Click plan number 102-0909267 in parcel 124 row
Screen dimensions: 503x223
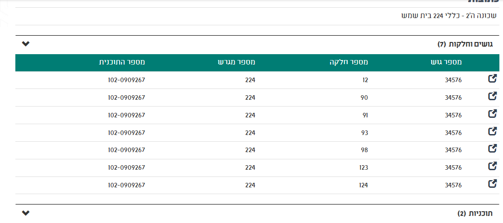point(126,185)
